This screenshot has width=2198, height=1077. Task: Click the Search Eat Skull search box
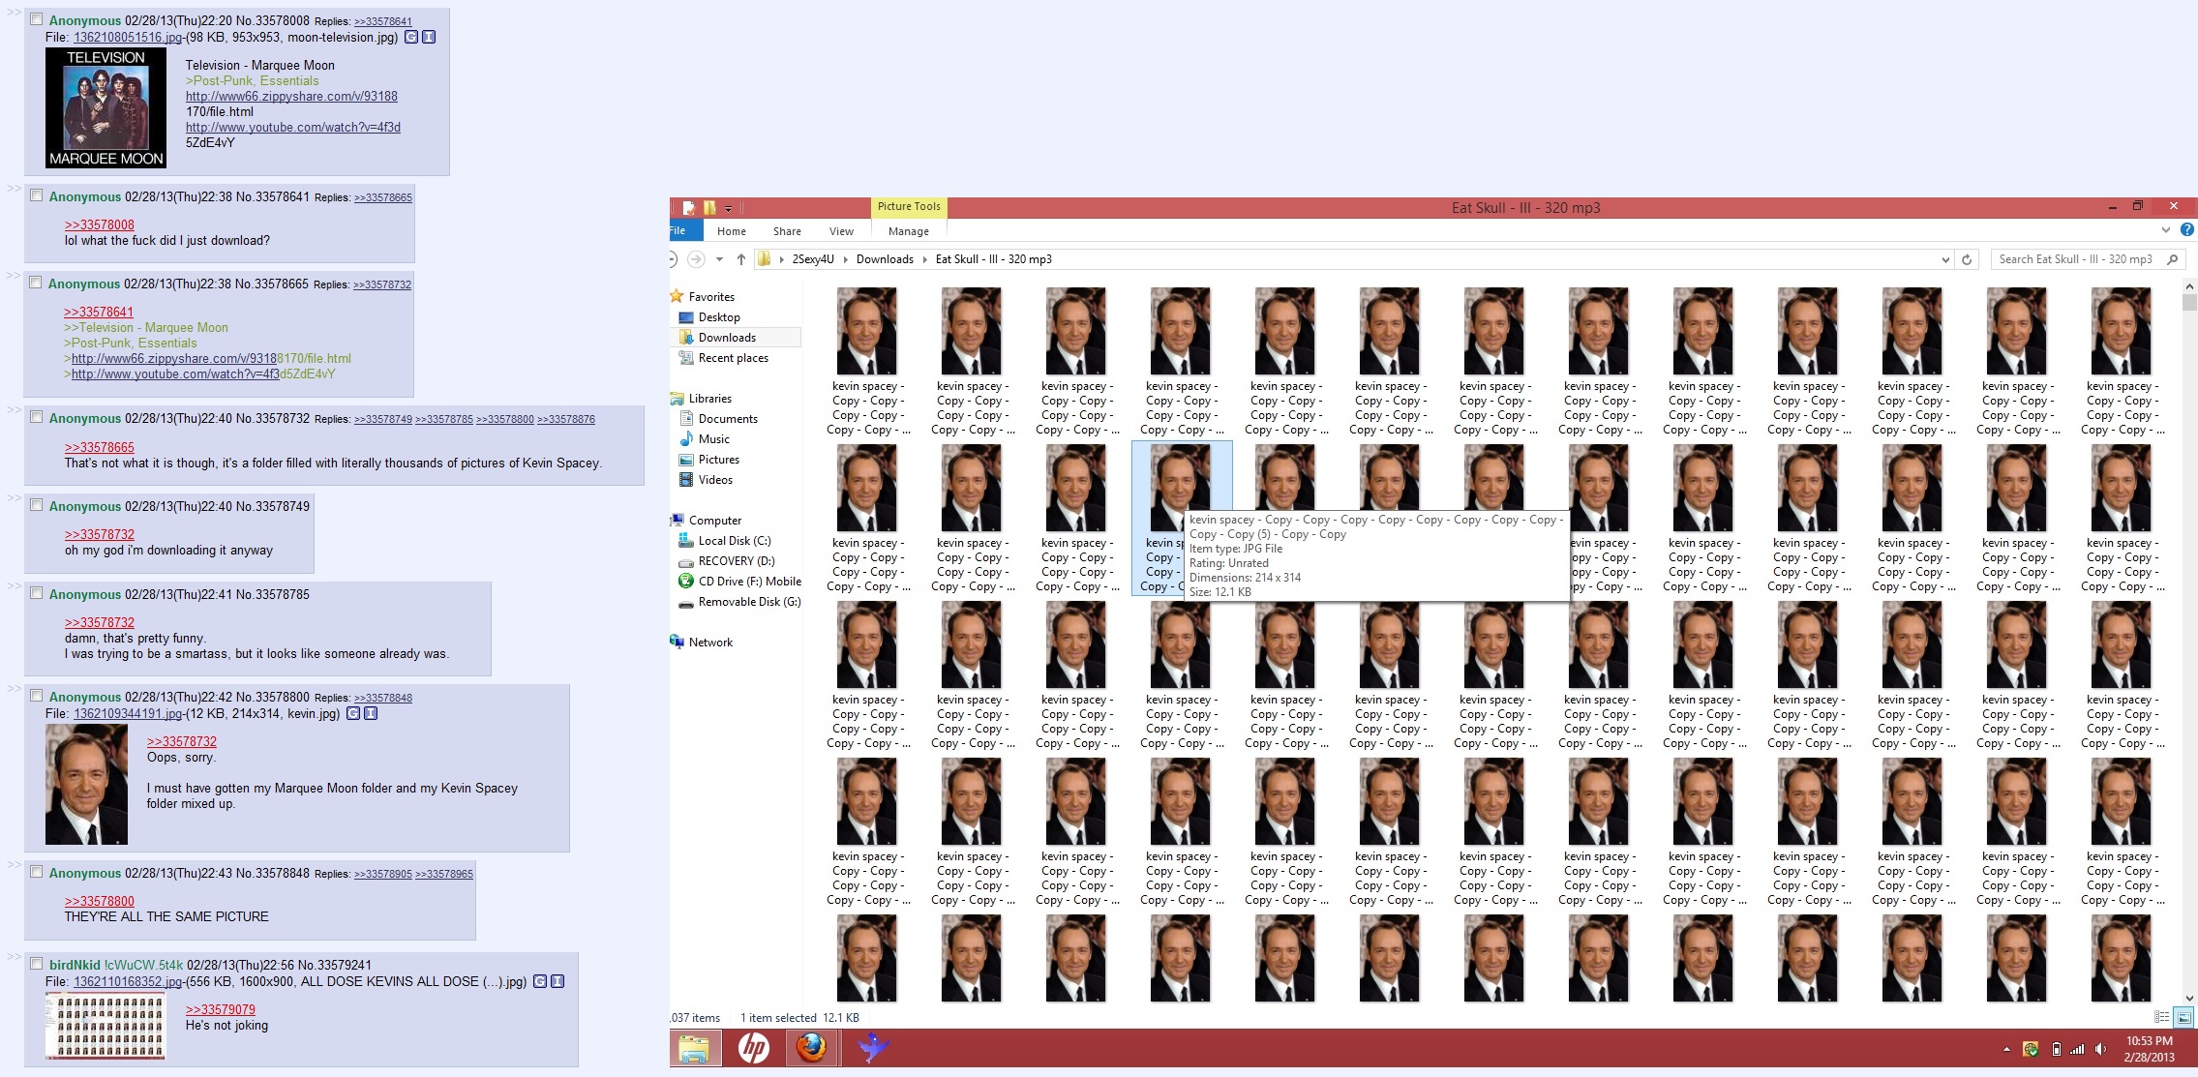(x=2076, y=259)
